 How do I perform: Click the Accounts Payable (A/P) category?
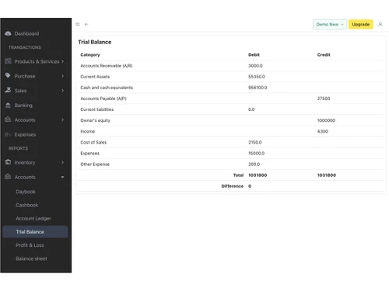(103, 99)
